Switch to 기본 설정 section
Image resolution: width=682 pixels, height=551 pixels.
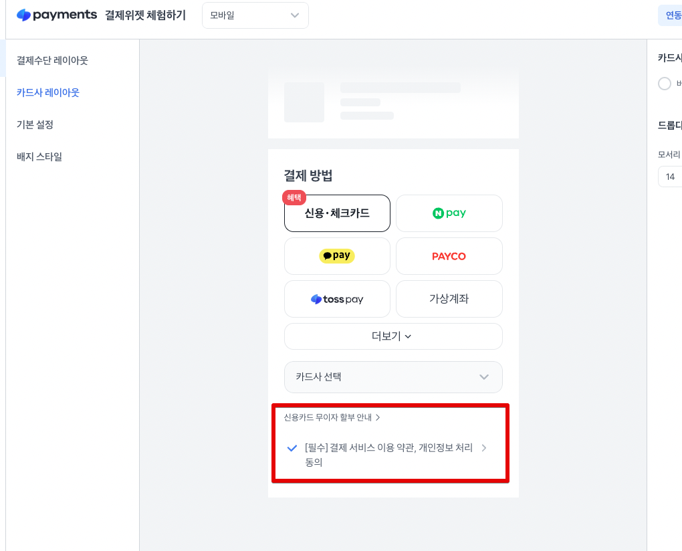[x=35, y=124]
